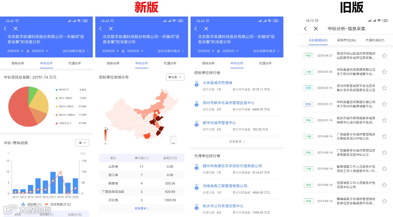
Task: Open 结束时间 dropdown on map distribution screen
Action: [x=135, y=51]
